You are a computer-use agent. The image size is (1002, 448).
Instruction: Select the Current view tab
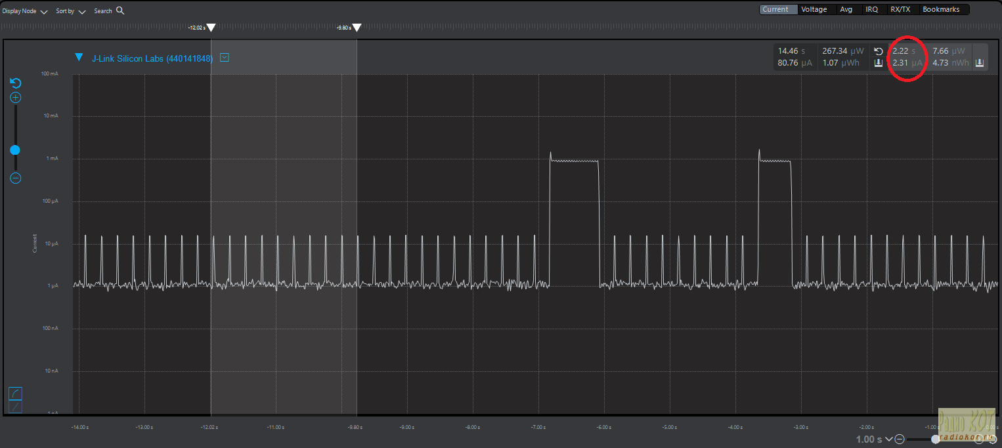click(778, 9)
